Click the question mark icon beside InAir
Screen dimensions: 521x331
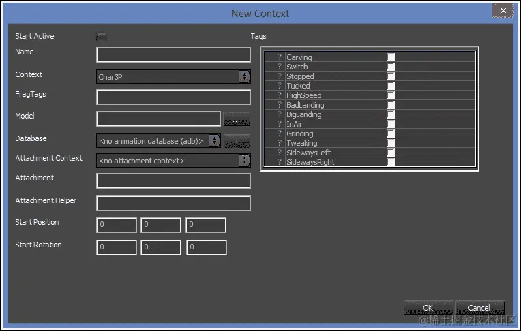coord(280,124)
